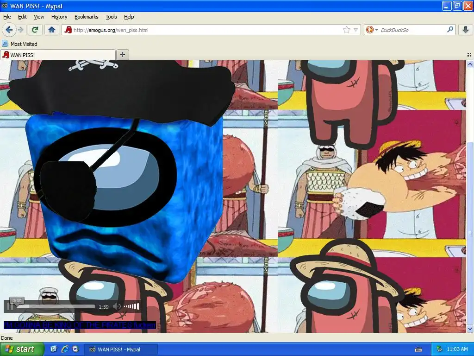Open the Downloads arrow button

466,30
